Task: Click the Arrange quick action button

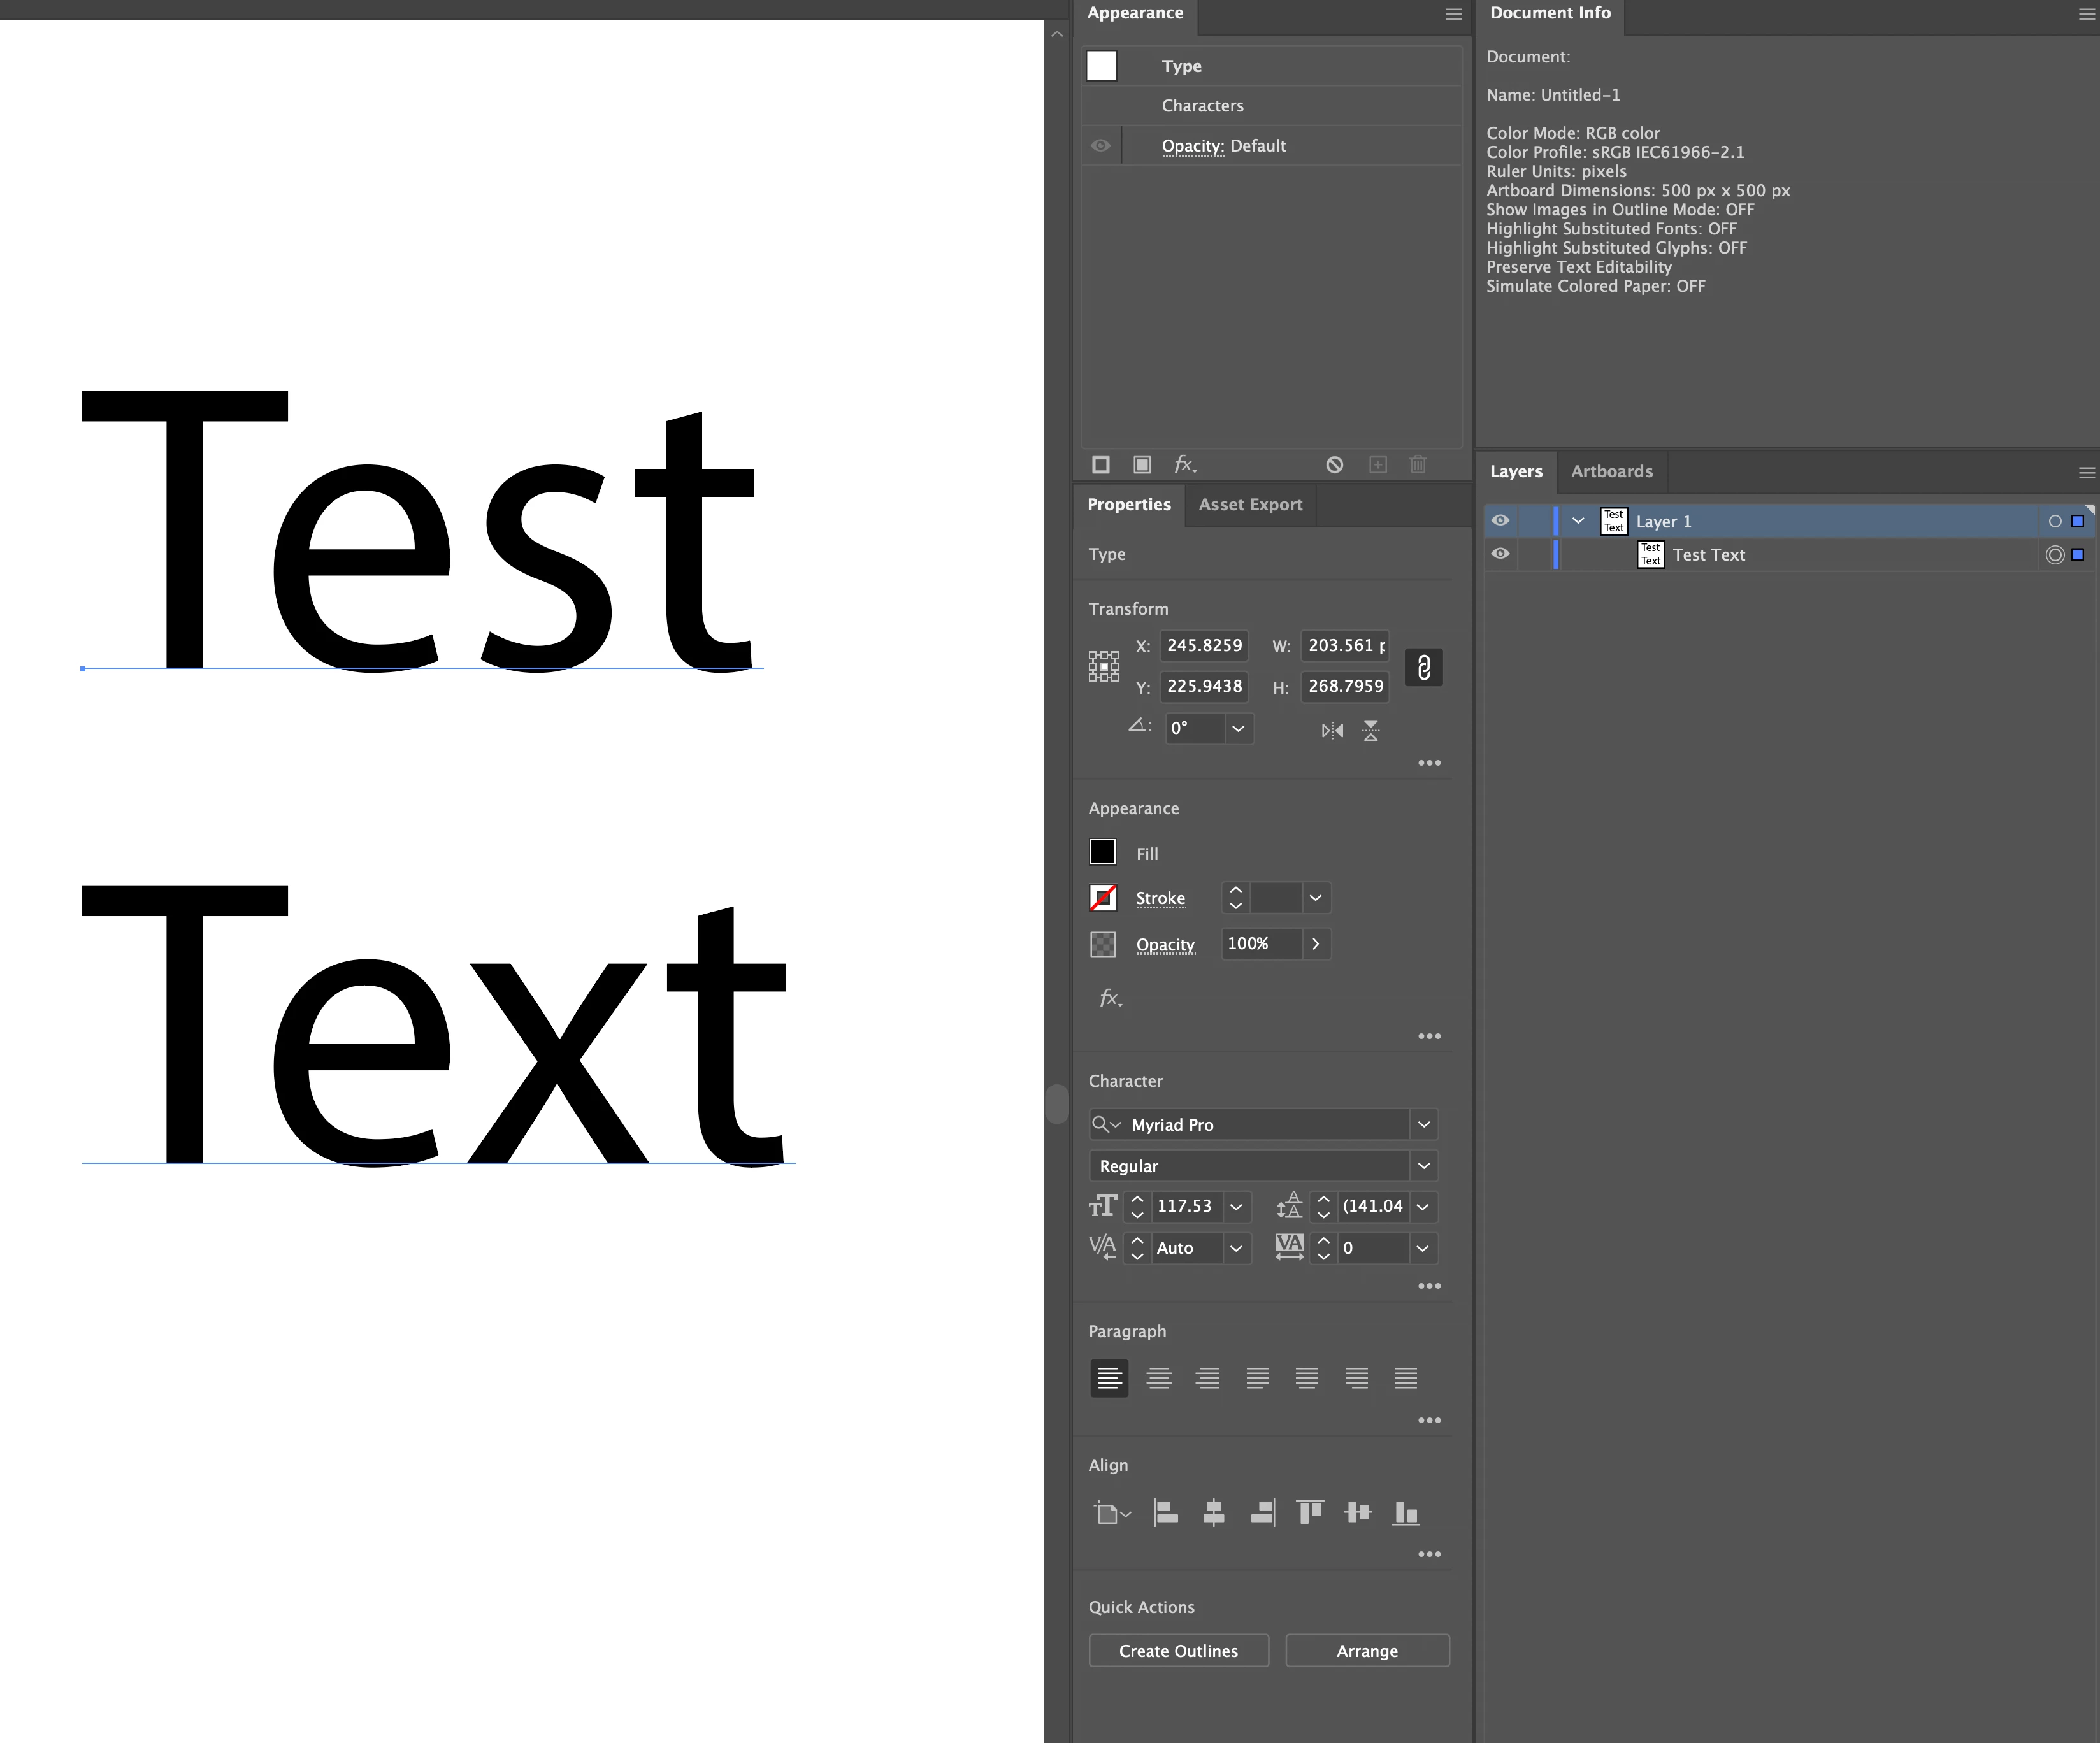Action: pos(1366,1650)
